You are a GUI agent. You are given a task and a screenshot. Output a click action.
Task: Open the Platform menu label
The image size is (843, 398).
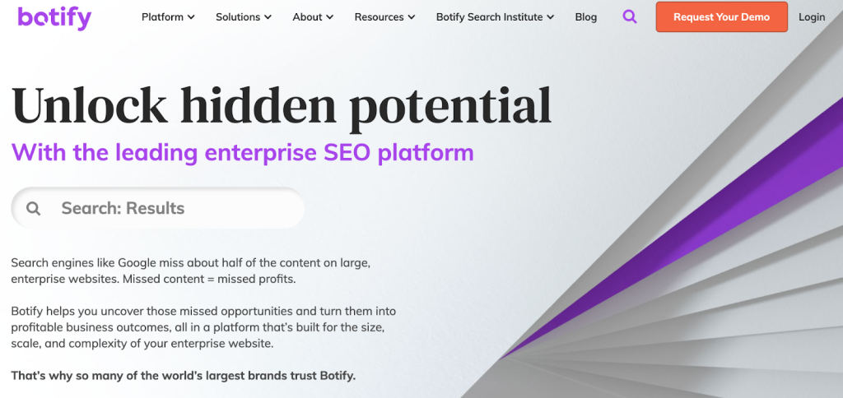pos(162,17)
